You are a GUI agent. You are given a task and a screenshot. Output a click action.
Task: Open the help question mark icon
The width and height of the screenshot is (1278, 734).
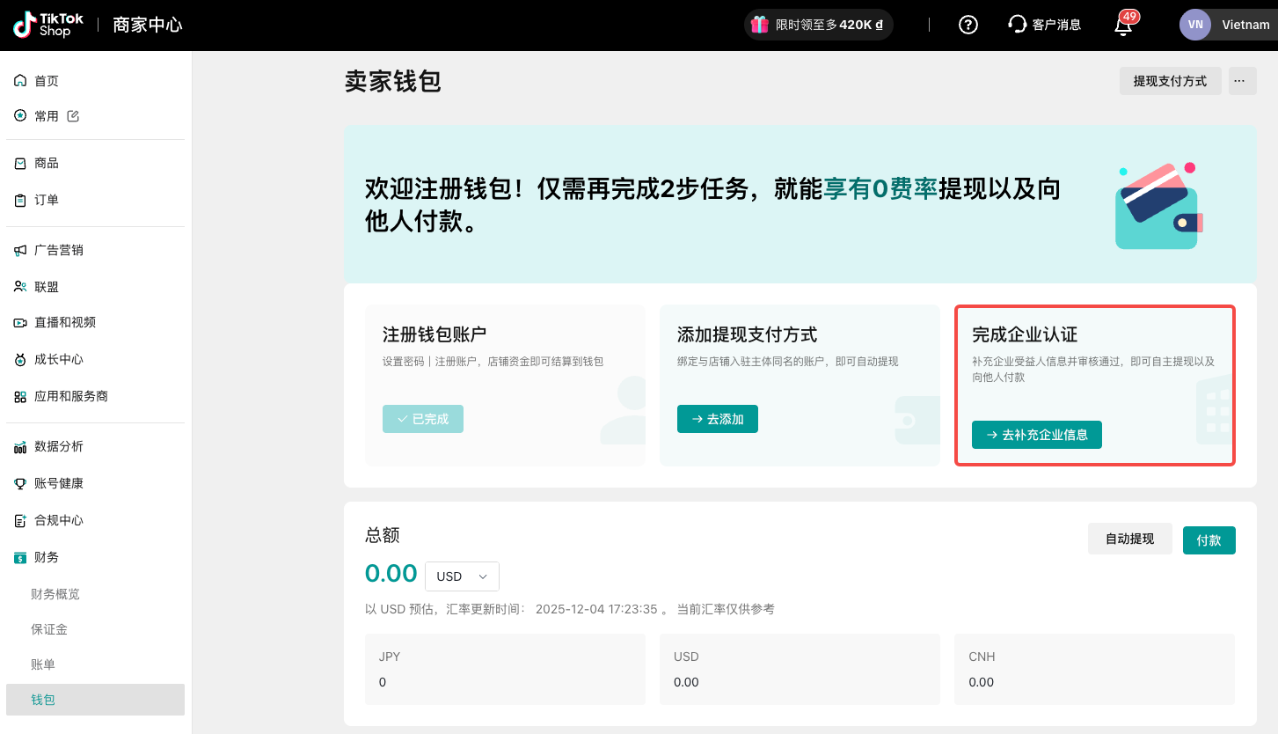click(968, 25)
